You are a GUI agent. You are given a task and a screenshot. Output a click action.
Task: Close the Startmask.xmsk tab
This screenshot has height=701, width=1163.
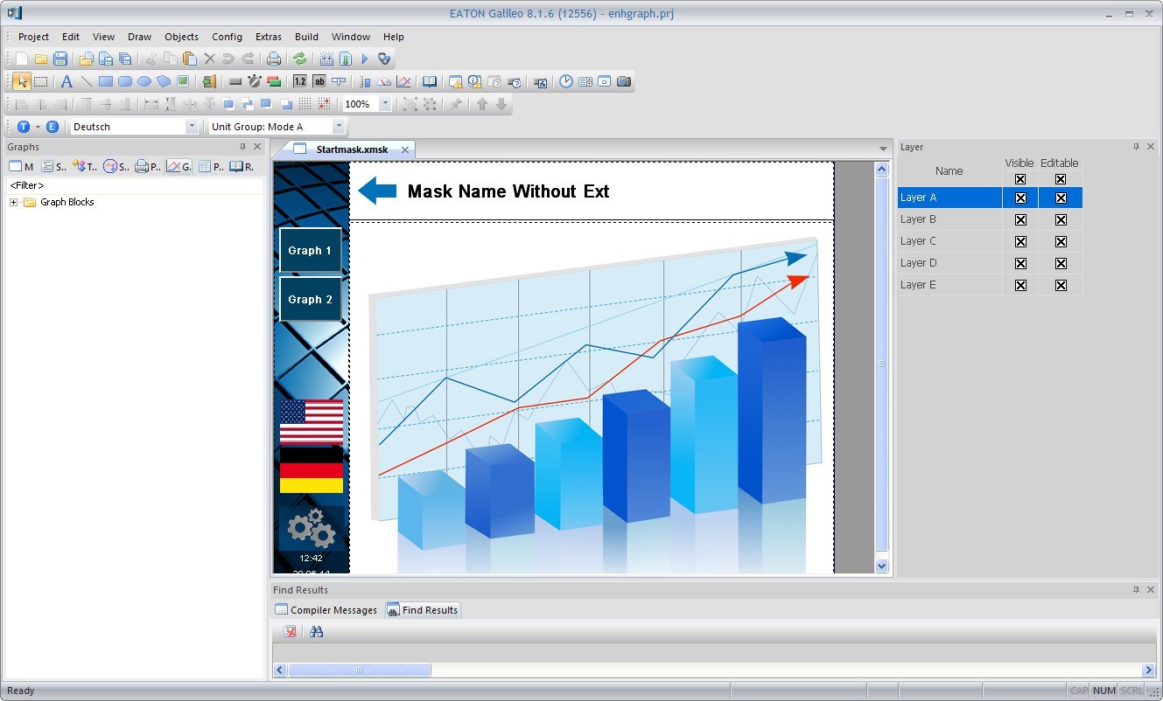click(405, 149)
